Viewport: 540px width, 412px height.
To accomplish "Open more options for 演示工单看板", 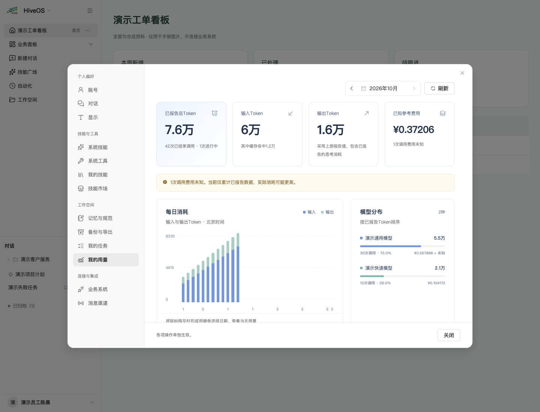I will 88,30.
